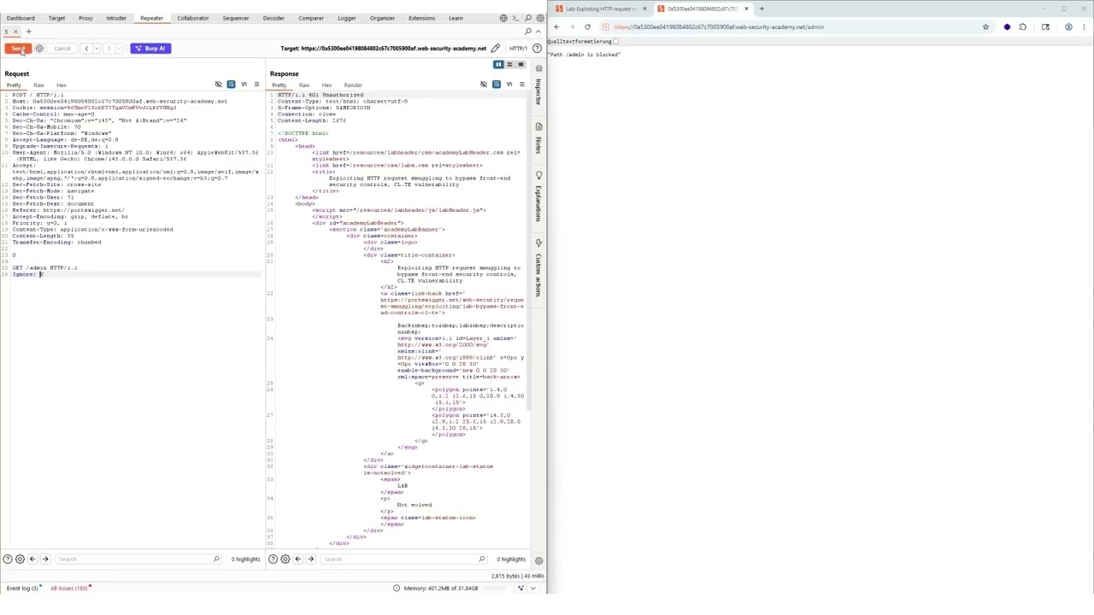Search Repeater tabs with magnifier icon
The image size is (1094, 615).
[528, 32]
